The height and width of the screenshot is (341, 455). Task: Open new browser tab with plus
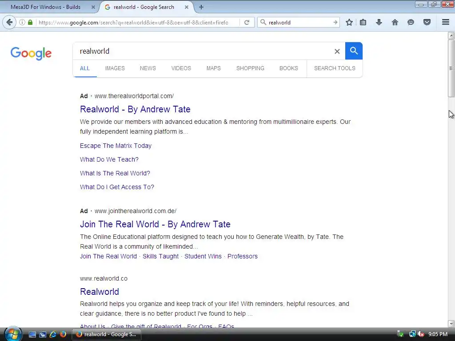pyautogui.click(x=201, y=7)
